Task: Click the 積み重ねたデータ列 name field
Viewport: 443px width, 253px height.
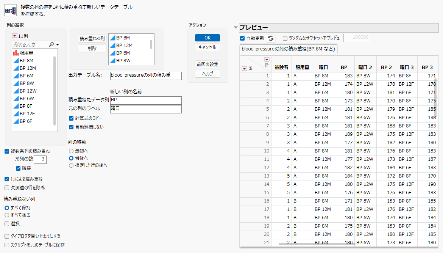Action: click(146, 100)
